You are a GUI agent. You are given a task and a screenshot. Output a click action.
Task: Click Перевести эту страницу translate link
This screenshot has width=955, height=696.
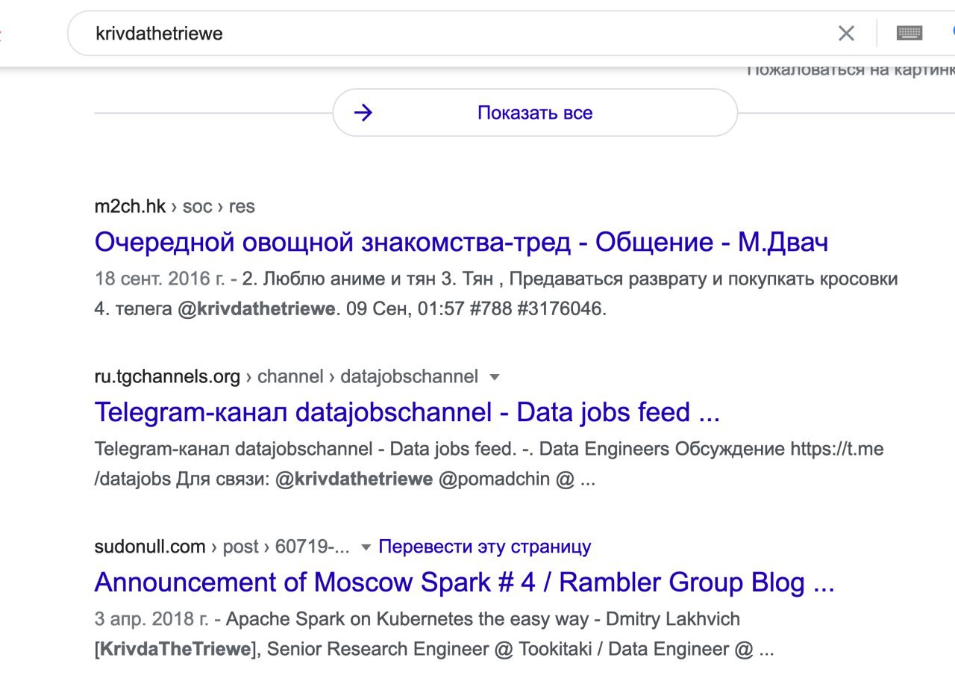click(x=485, y=547)
